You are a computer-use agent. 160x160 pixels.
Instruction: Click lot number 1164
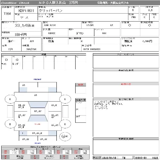coord(7,14)
